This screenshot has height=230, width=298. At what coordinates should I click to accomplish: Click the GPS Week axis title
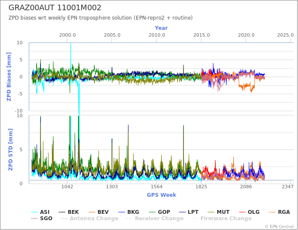(161, 195)
